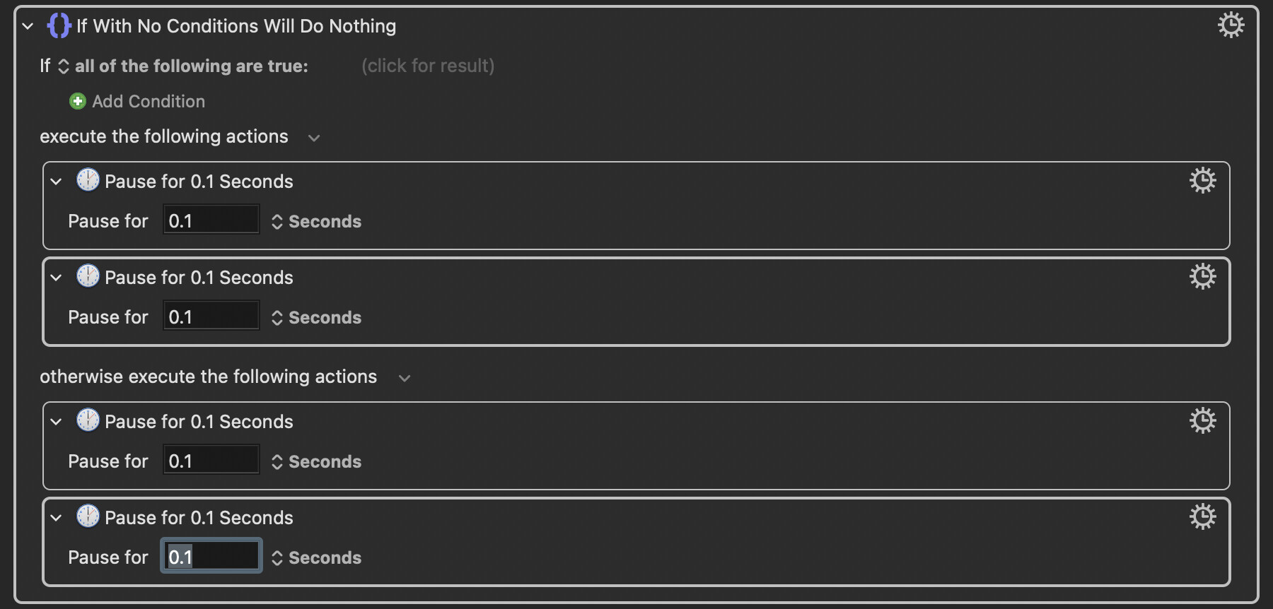Open the 'execute the following actions' chevron menu
Screen dimensions: 1273x609
314,138
